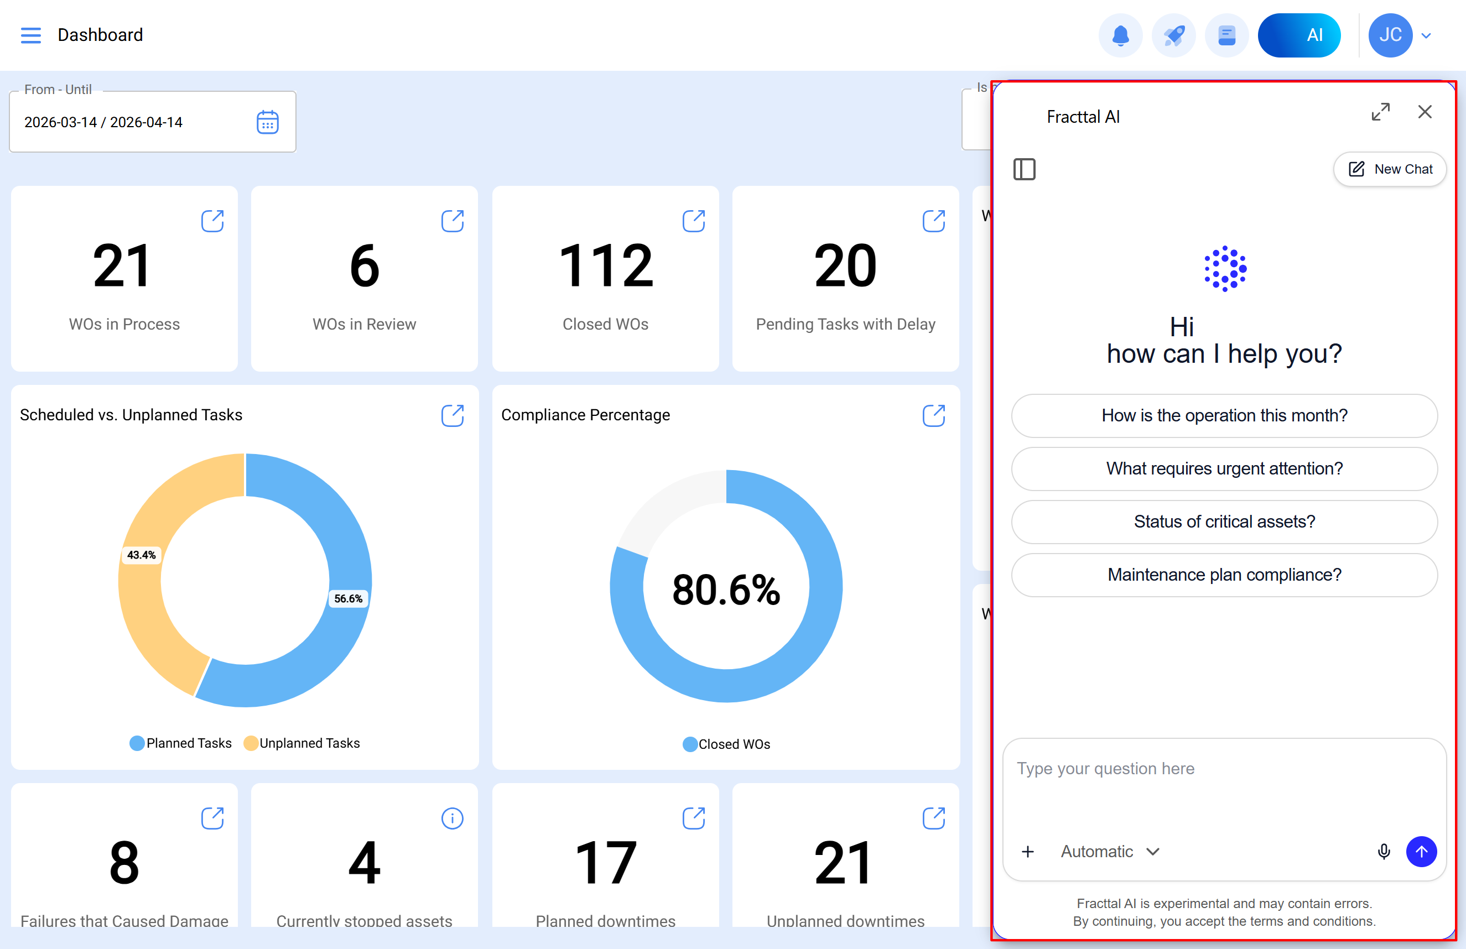This screenshot has height=949, width=1466.
Task: Send message with the arrow button
Action: click(x=1421, y=851)
